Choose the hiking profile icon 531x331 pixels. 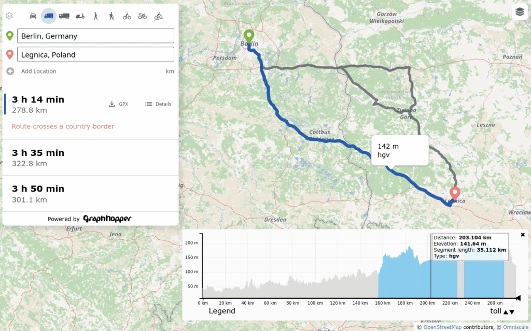pos(111,16)
